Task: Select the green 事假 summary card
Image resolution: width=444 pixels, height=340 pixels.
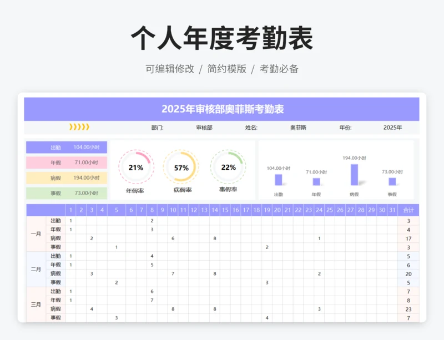Action: 66,193
